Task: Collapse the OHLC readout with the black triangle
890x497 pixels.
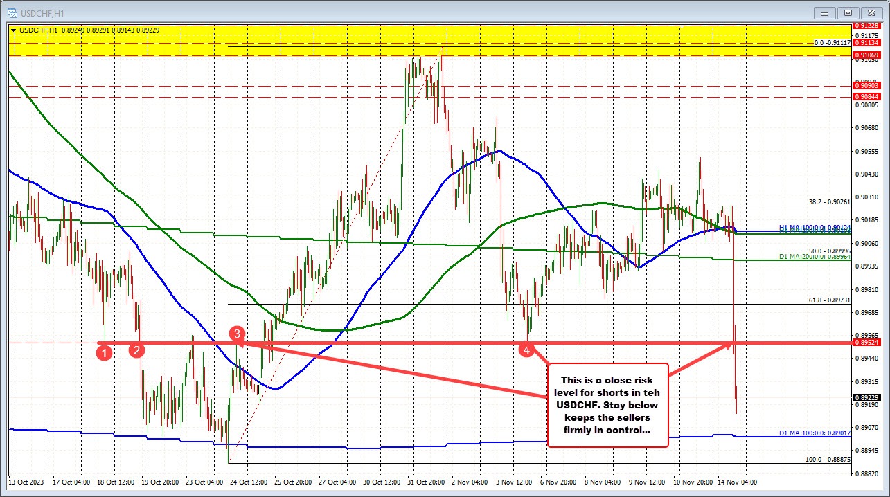Action: [x=13, y=30]
